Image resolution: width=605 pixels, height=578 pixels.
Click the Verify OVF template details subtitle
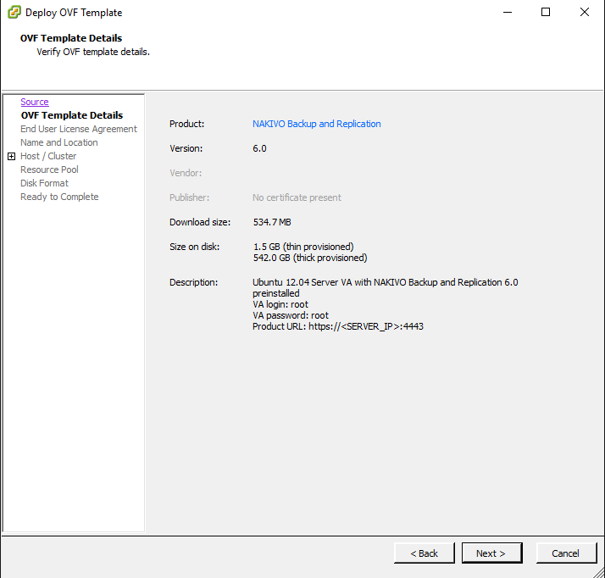coord(93,52)
